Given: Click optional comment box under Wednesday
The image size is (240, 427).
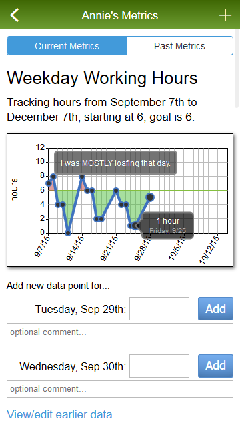Looking at the screenshot, I should pyautogui.click(x=120, y=389).
